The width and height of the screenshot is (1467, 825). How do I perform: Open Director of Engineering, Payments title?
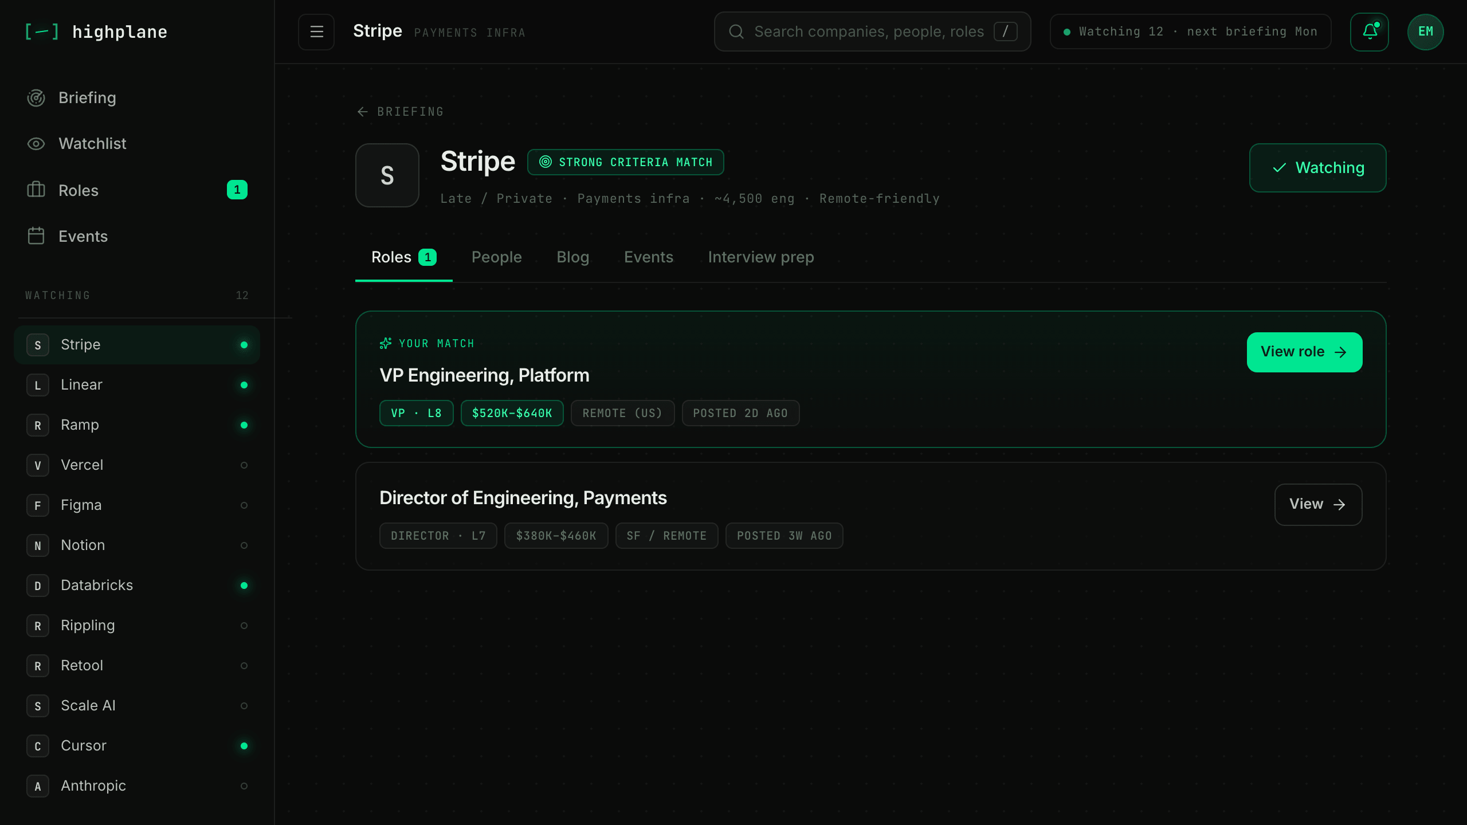coord(523,498)
